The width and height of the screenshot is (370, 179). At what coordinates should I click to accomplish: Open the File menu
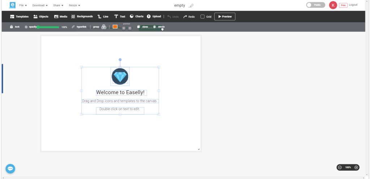click(x=23, y=5)
